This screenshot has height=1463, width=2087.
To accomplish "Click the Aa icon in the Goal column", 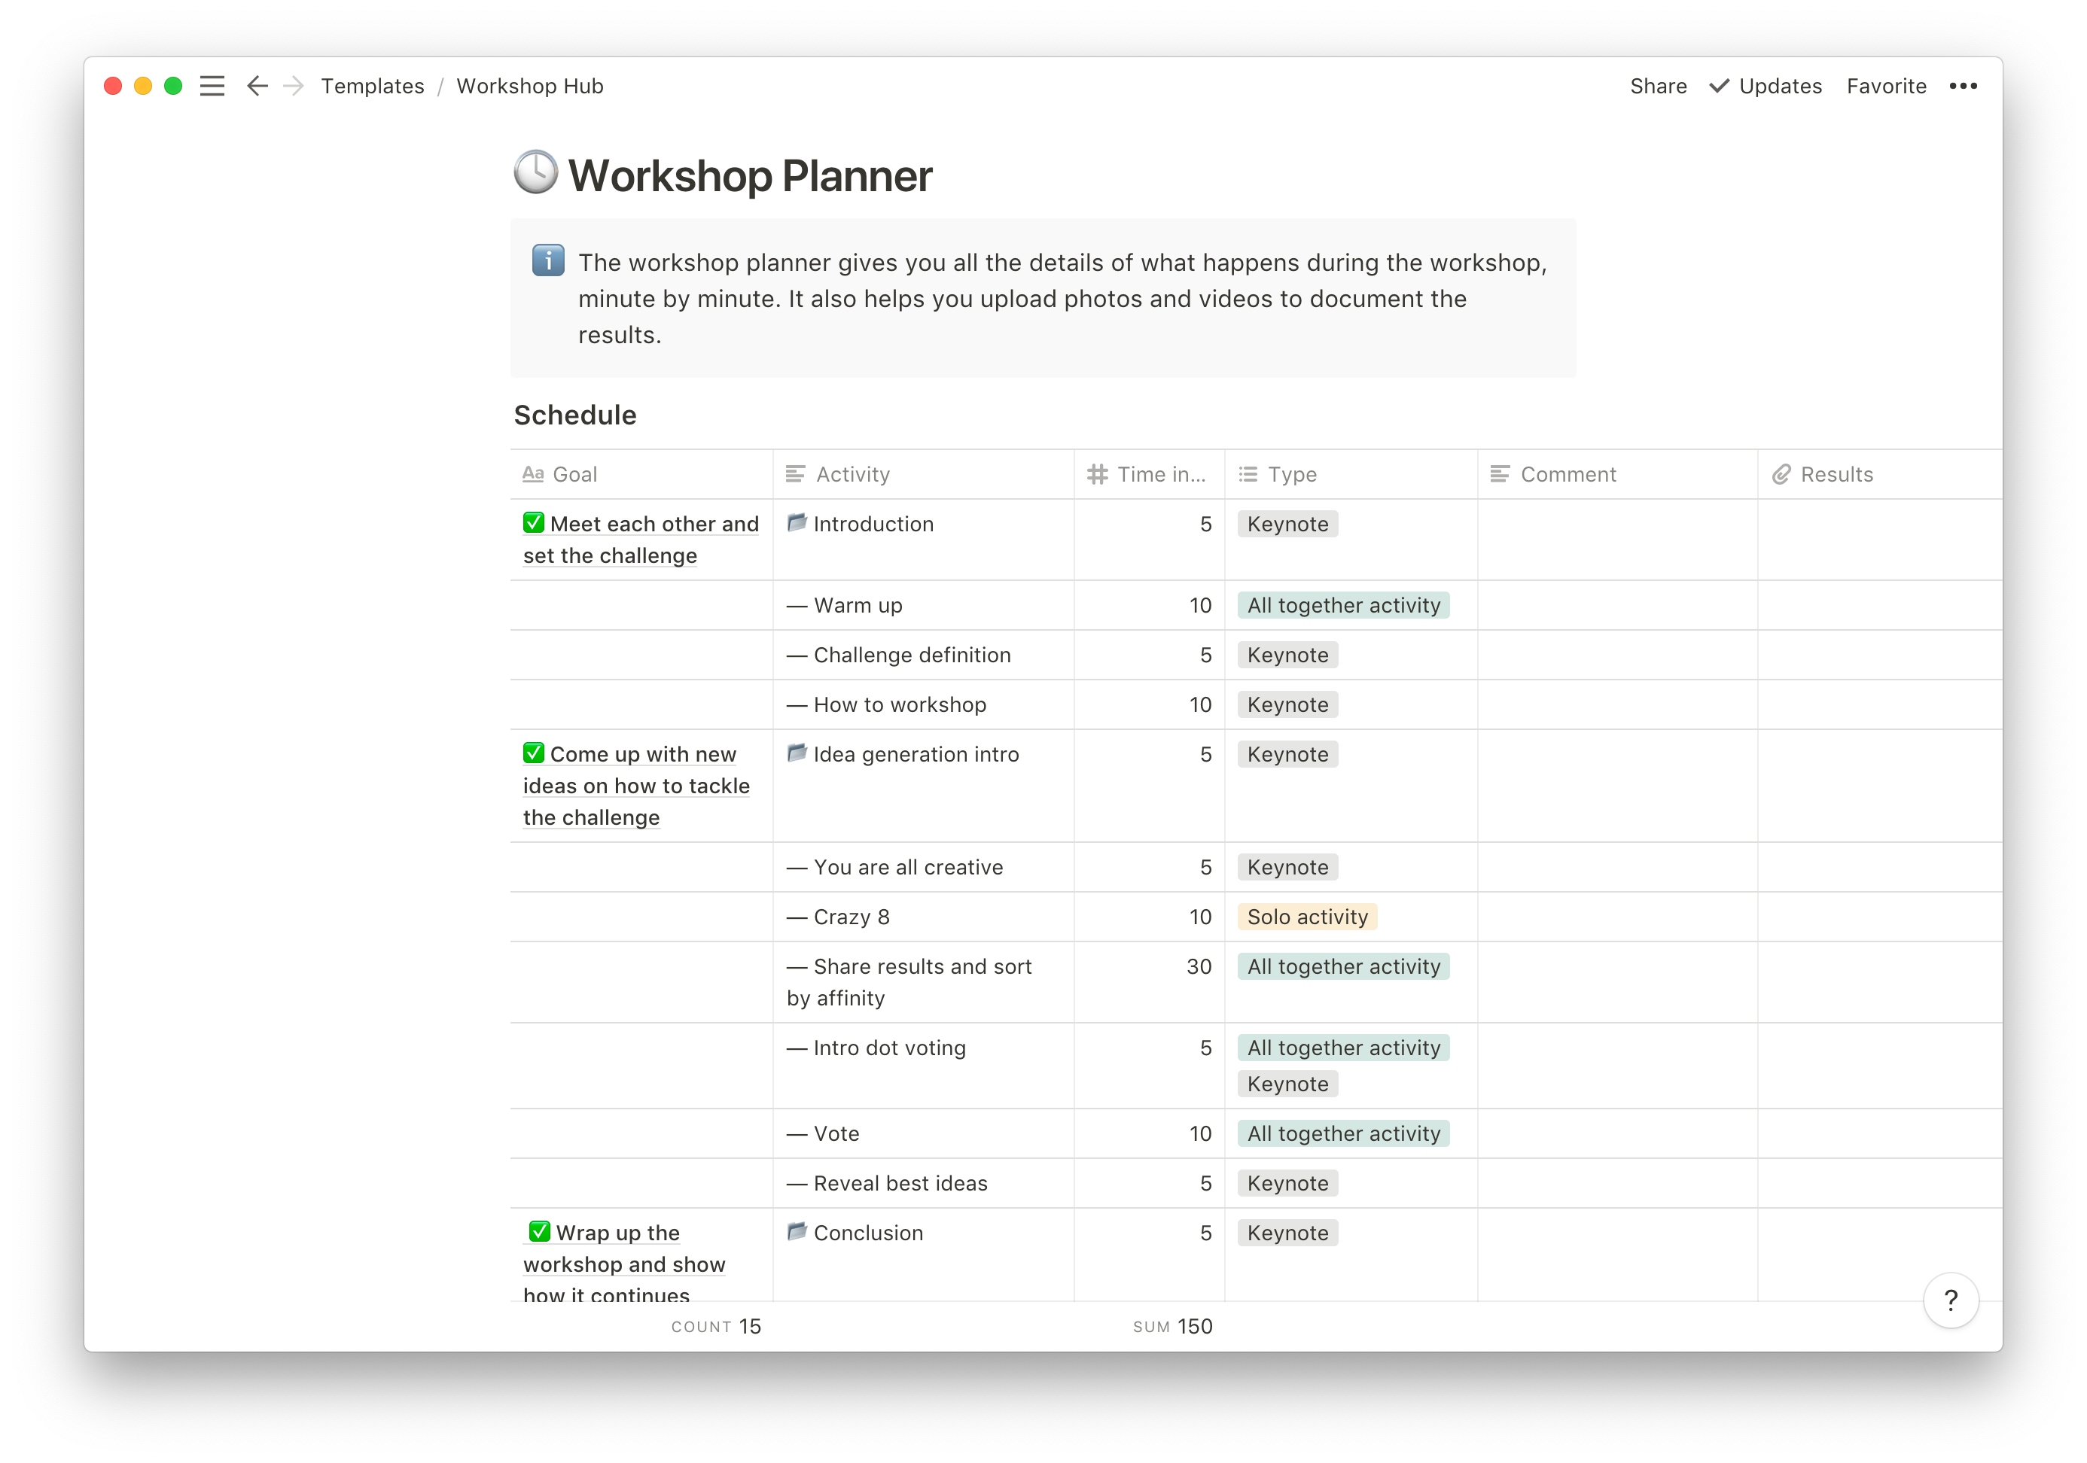I will tap(534, 473).
